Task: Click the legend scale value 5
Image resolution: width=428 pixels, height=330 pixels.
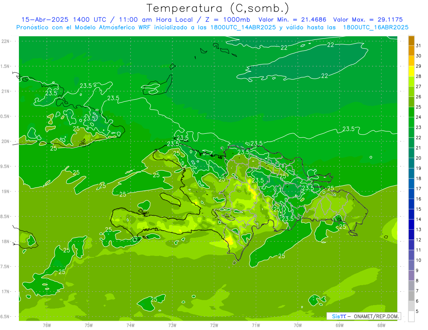Action: 417,311
